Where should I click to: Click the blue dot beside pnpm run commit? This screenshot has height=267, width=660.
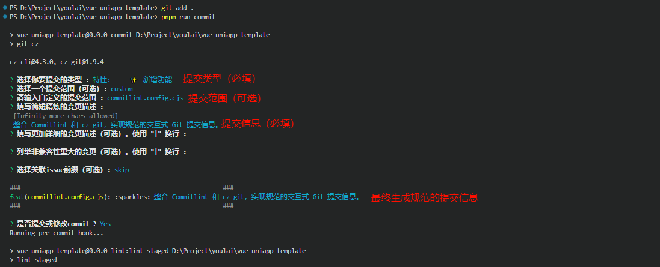click(4, 17)
